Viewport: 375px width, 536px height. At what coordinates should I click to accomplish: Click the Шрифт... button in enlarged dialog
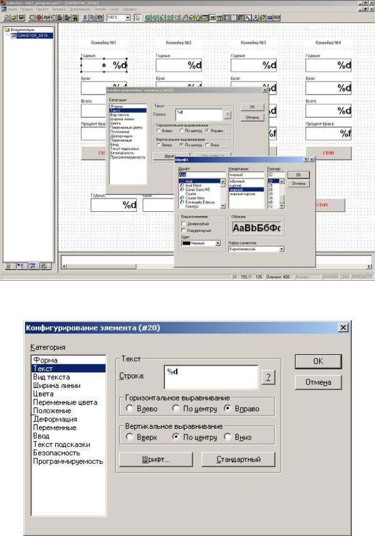[x=156, y=460]
